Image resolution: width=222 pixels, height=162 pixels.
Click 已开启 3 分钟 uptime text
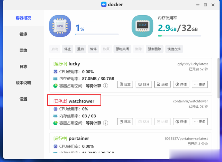(x=198, y=144)
